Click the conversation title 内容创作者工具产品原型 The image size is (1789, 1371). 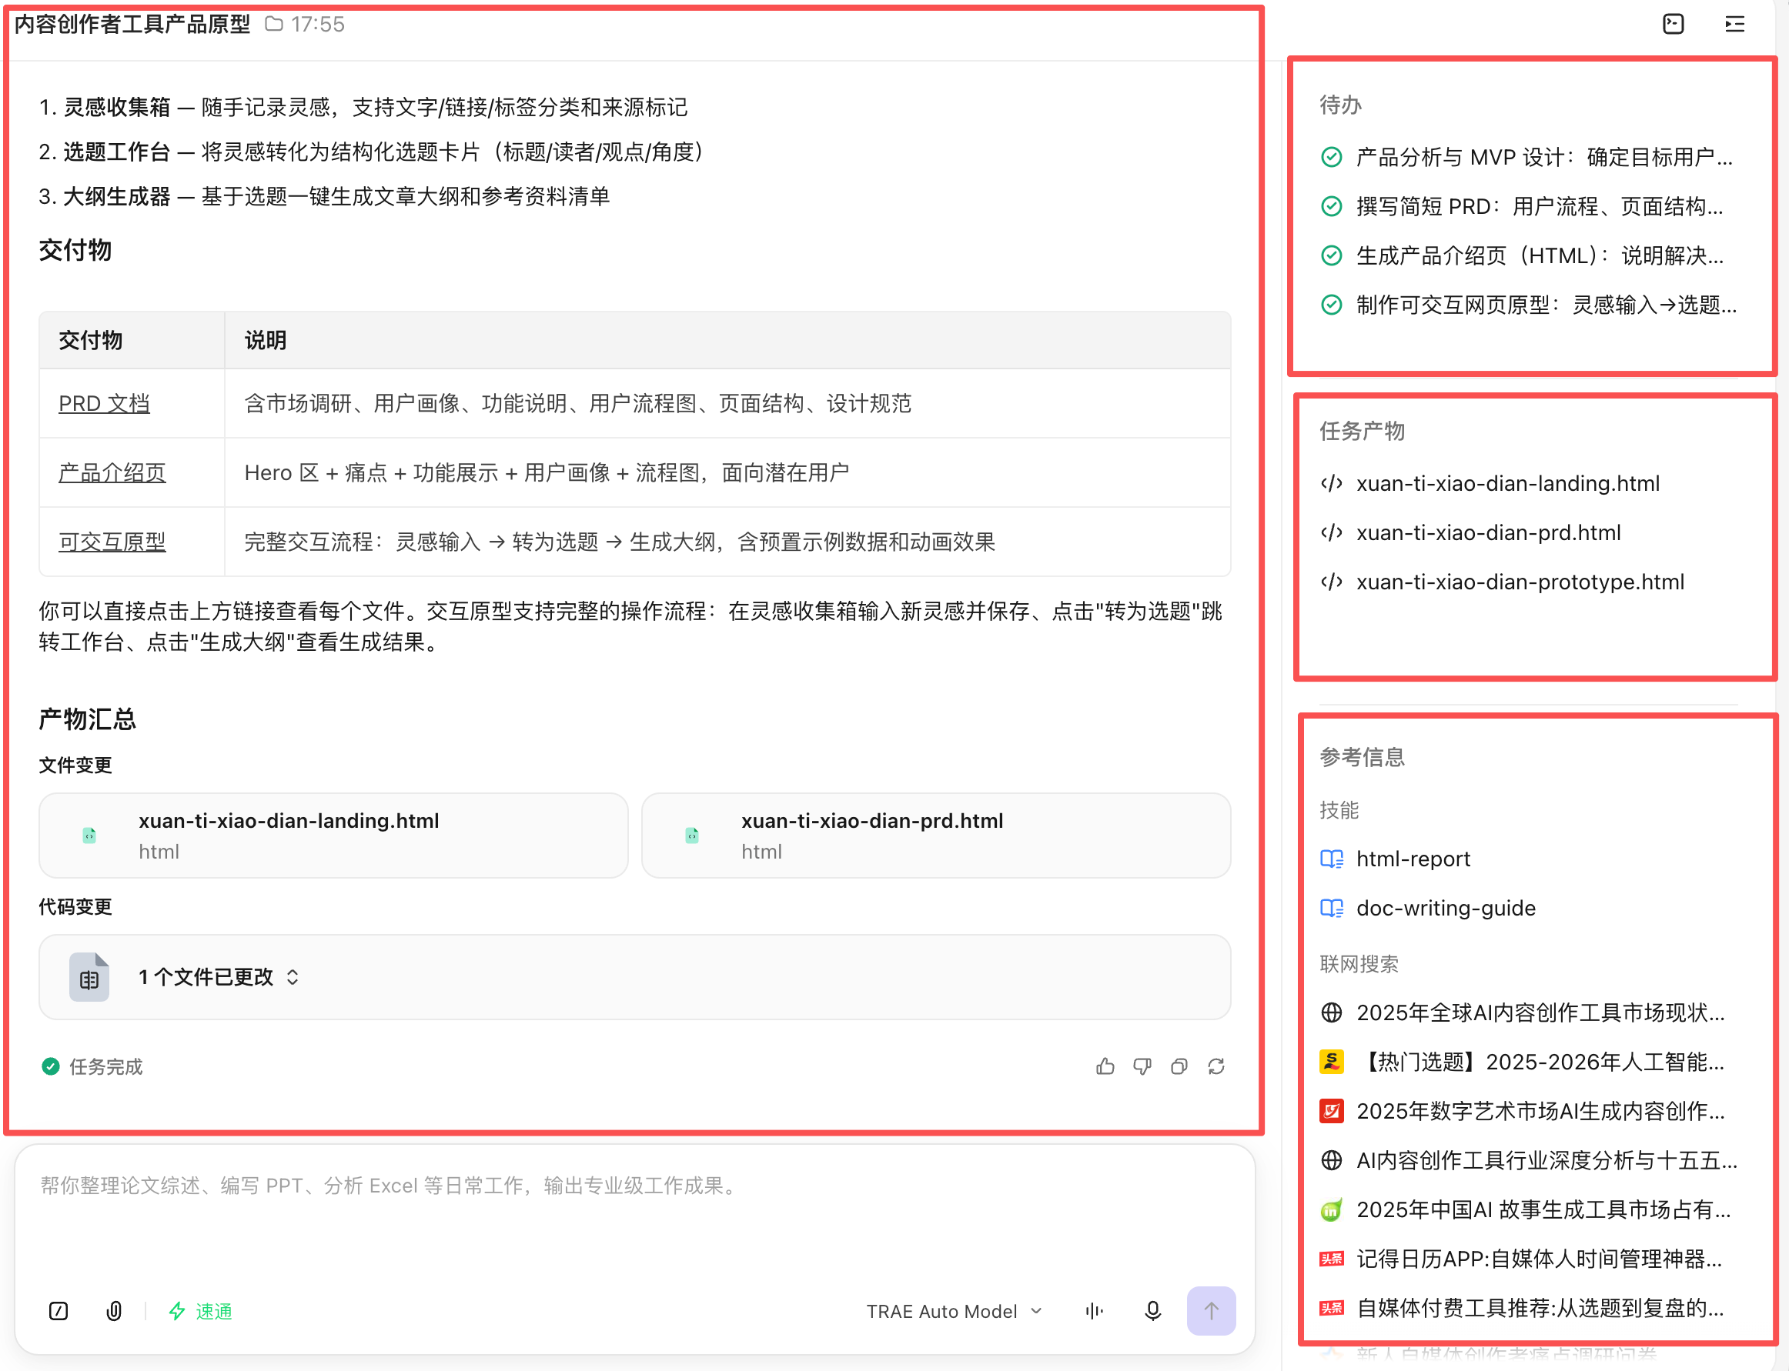coord(132,24)
